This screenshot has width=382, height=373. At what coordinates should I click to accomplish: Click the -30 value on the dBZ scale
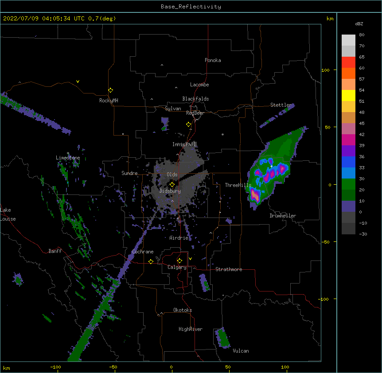pos(363,234)
